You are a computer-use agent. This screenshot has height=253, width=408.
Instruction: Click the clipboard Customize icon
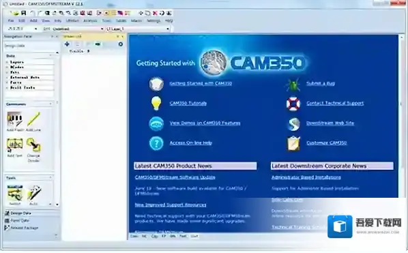pos(294,143)
